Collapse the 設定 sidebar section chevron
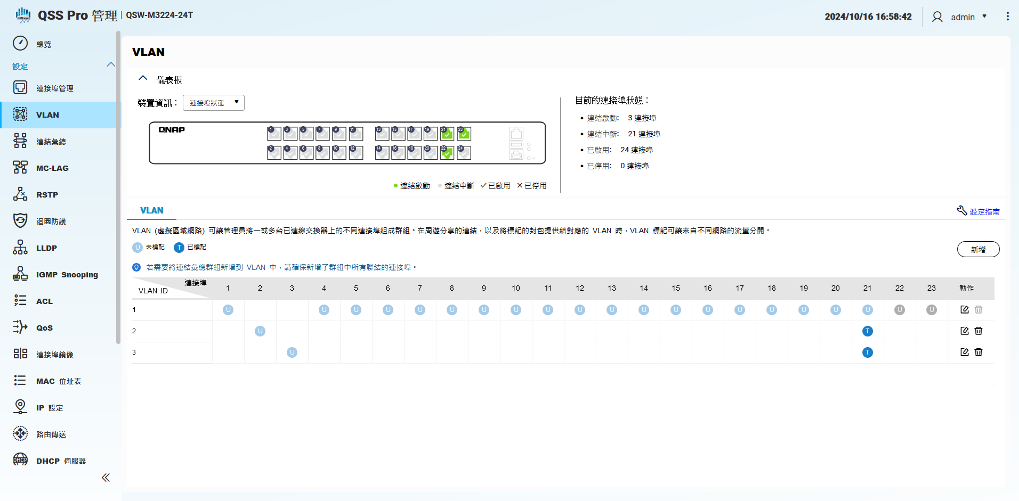Screen dimensions: 1019x501 111,65
